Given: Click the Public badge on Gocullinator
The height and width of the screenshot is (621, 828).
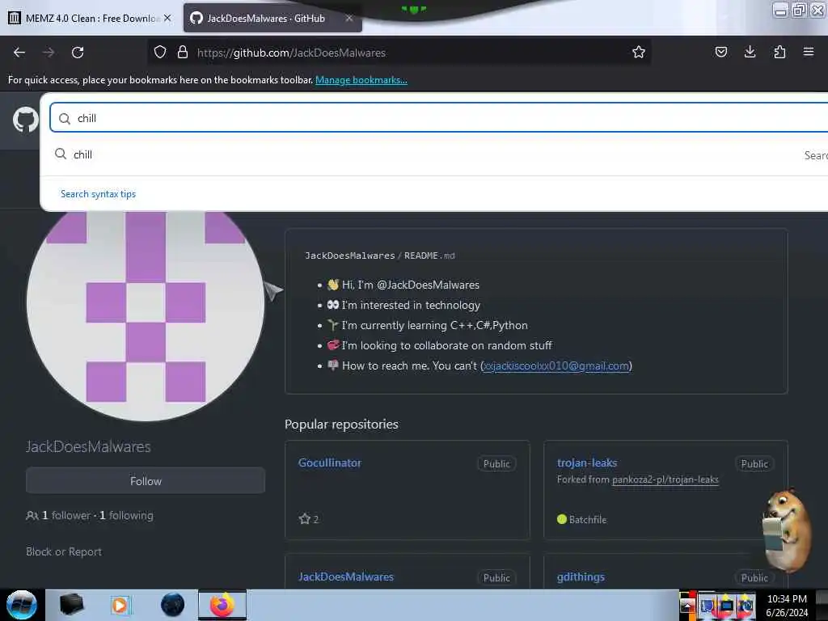Looking at the screenshot, I should coord(496,463).
